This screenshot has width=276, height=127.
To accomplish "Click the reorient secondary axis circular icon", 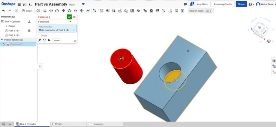I will click(x=44, y=40).
